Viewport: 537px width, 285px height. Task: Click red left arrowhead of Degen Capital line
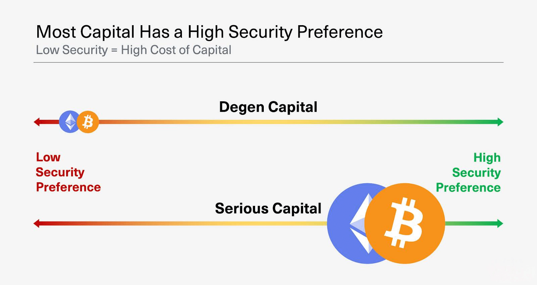(x=37, y=122)
